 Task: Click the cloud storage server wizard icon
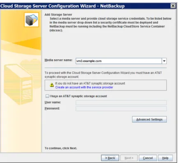tap(32, 20)
